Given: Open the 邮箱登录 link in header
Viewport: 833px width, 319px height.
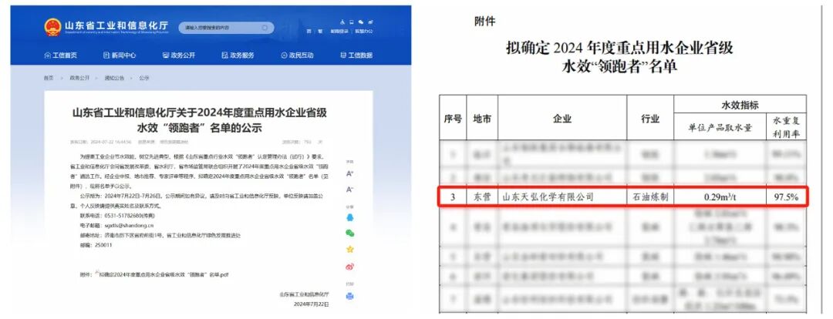Looking at the screenshot, I should 340,32.
